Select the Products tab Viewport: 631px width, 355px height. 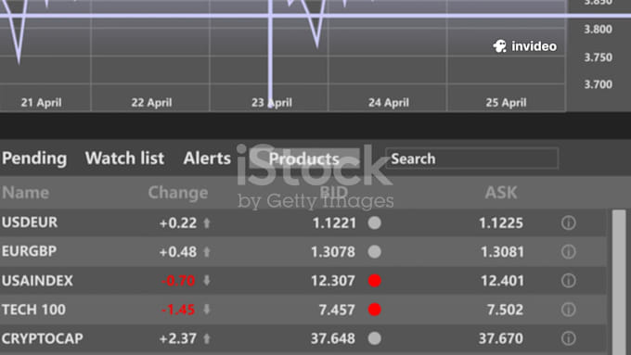point(303,158)
